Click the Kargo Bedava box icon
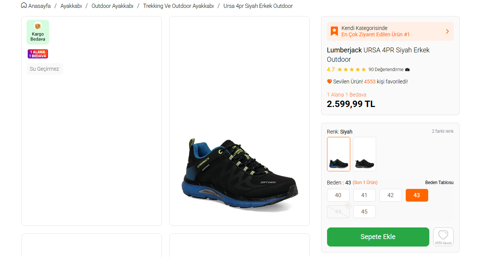496x257 pixels. click(37, 27)
